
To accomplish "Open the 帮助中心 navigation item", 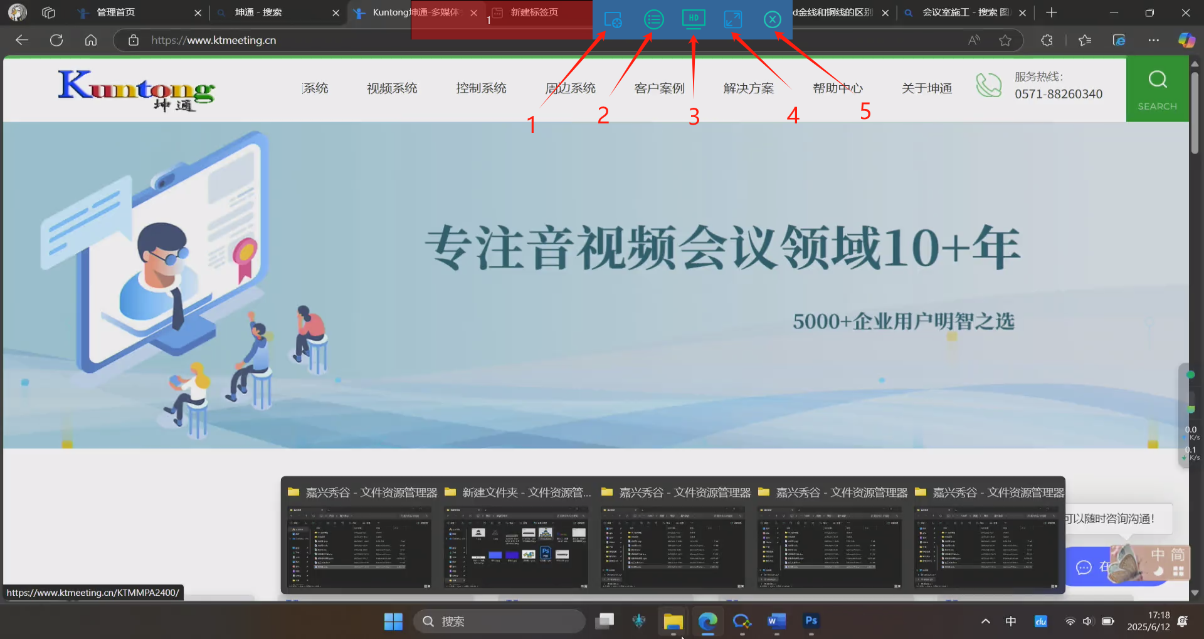I will point(838,88).
